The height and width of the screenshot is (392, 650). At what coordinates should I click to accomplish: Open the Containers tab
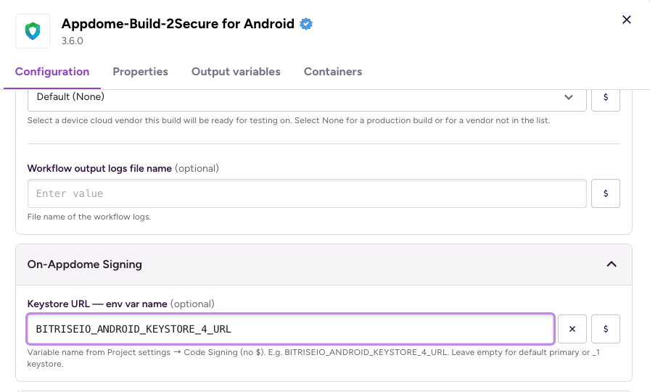333,72
